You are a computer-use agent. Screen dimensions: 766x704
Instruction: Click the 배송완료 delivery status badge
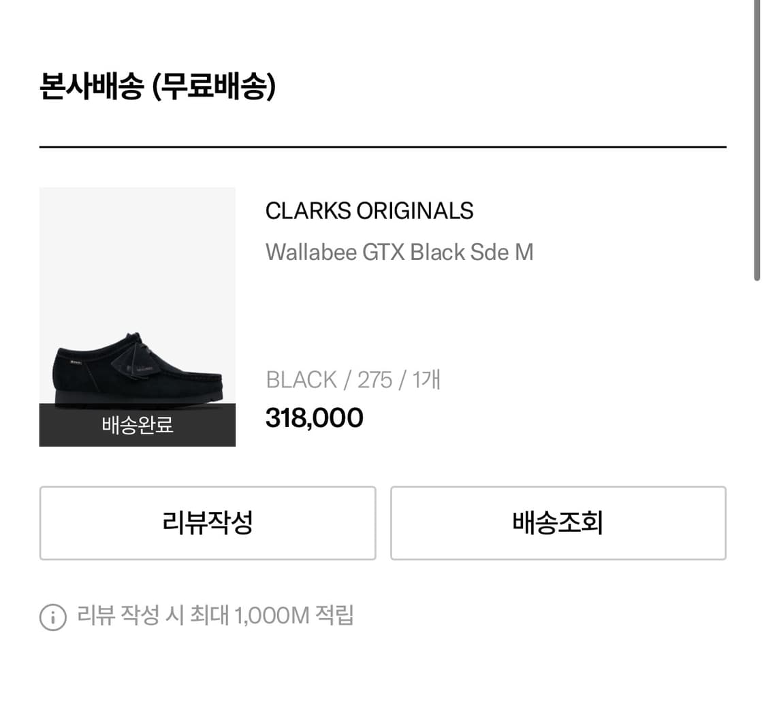[x=137, y=426]
